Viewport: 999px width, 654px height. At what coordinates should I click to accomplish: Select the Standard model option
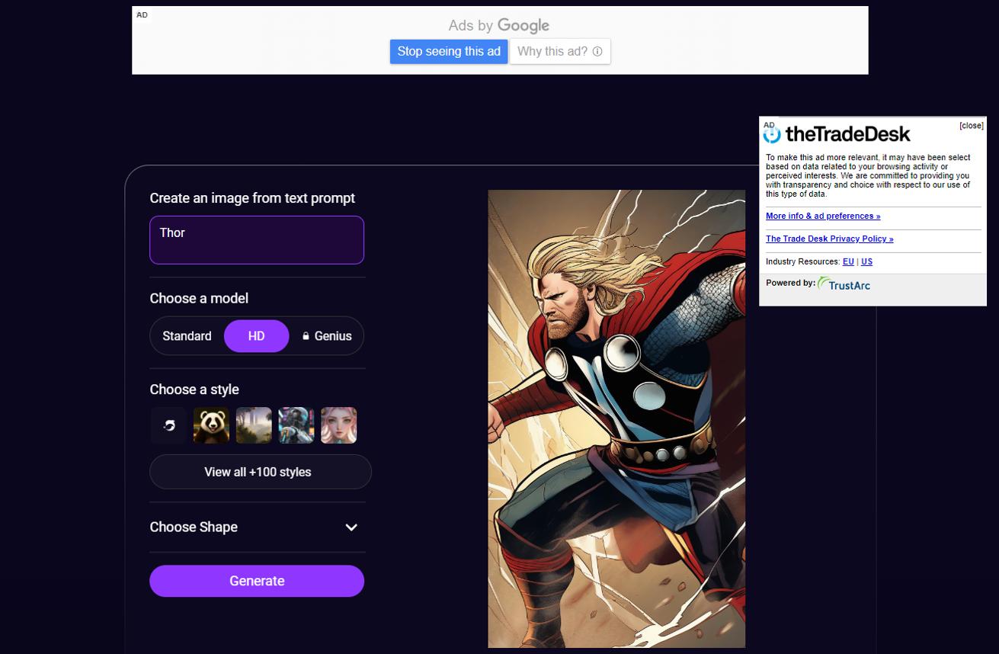[187, 336]
